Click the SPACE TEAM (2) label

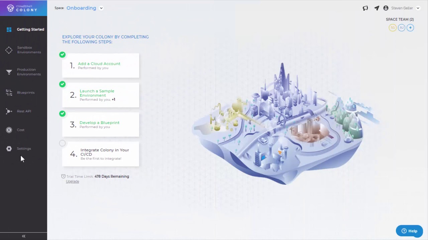pos(400,19)
